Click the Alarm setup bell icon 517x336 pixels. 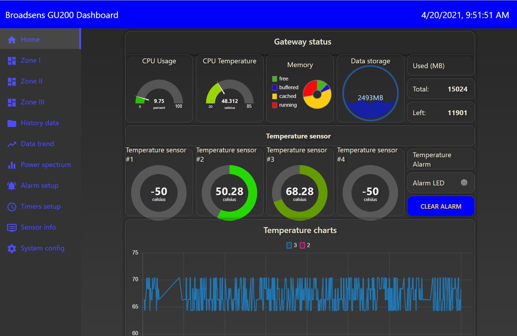coord(12,186)
